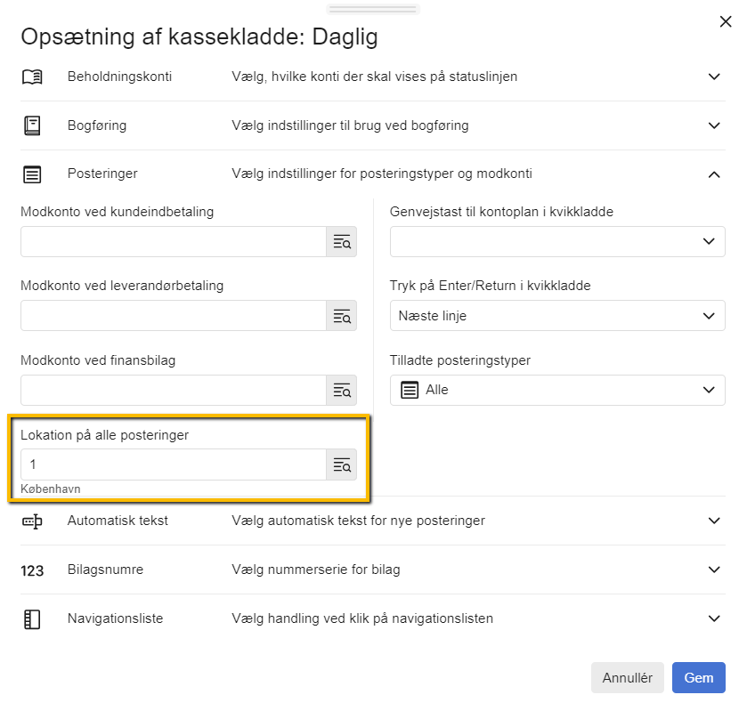The width and height of the screenshot is (747, 711).
Task: Open lookup for Modkonto ved kundeindbetaling
Action: pyautogui.click(x=342, y=242)
